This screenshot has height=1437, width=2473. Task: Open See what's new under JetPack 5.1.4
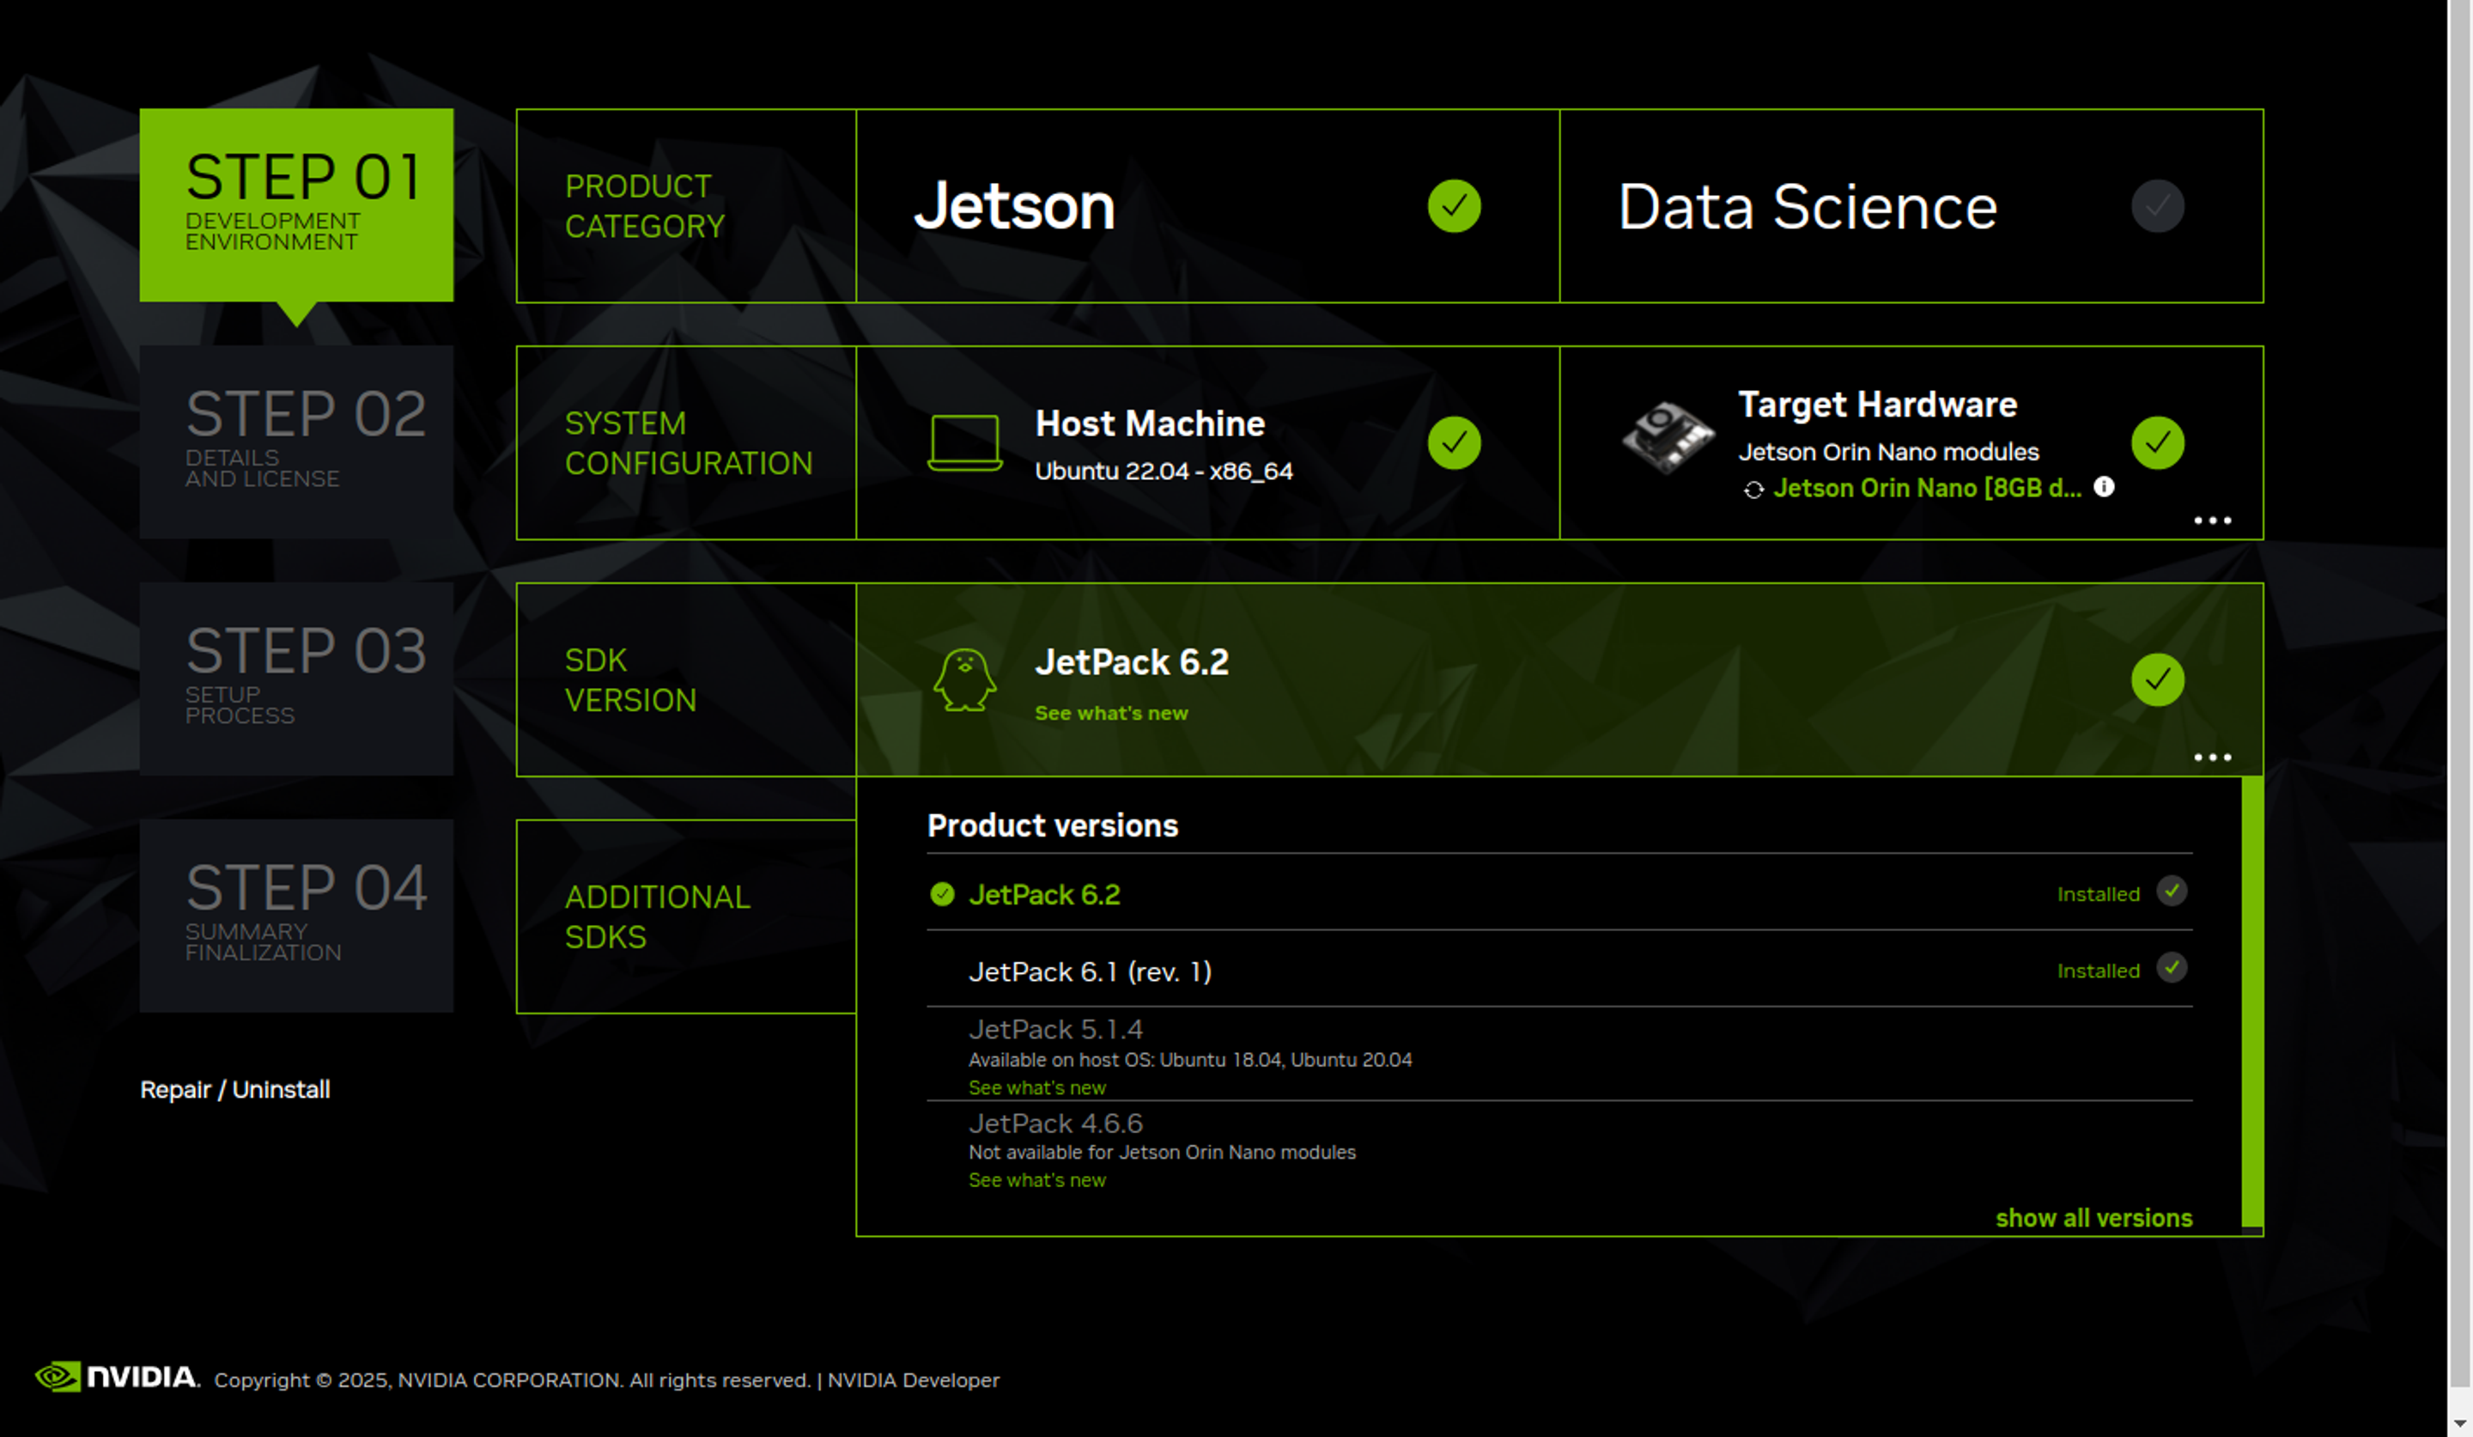(1036, 1087)
